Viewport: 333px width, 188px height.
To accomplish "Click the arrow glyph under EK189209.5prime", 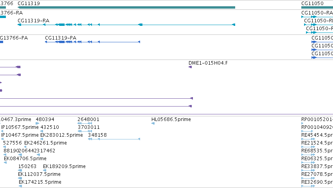I will pos(45,170).
